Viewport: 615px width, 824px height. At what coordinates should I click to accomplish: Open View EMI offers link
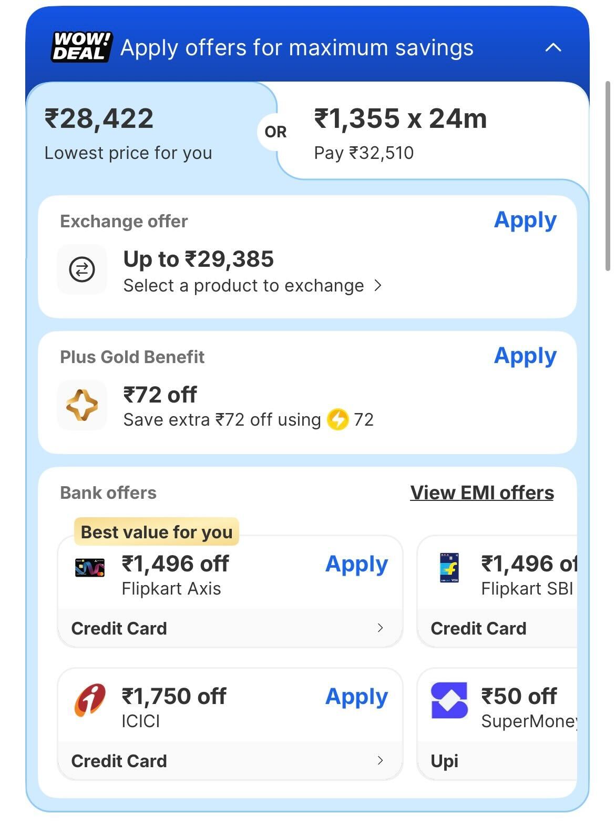[481, 493]
